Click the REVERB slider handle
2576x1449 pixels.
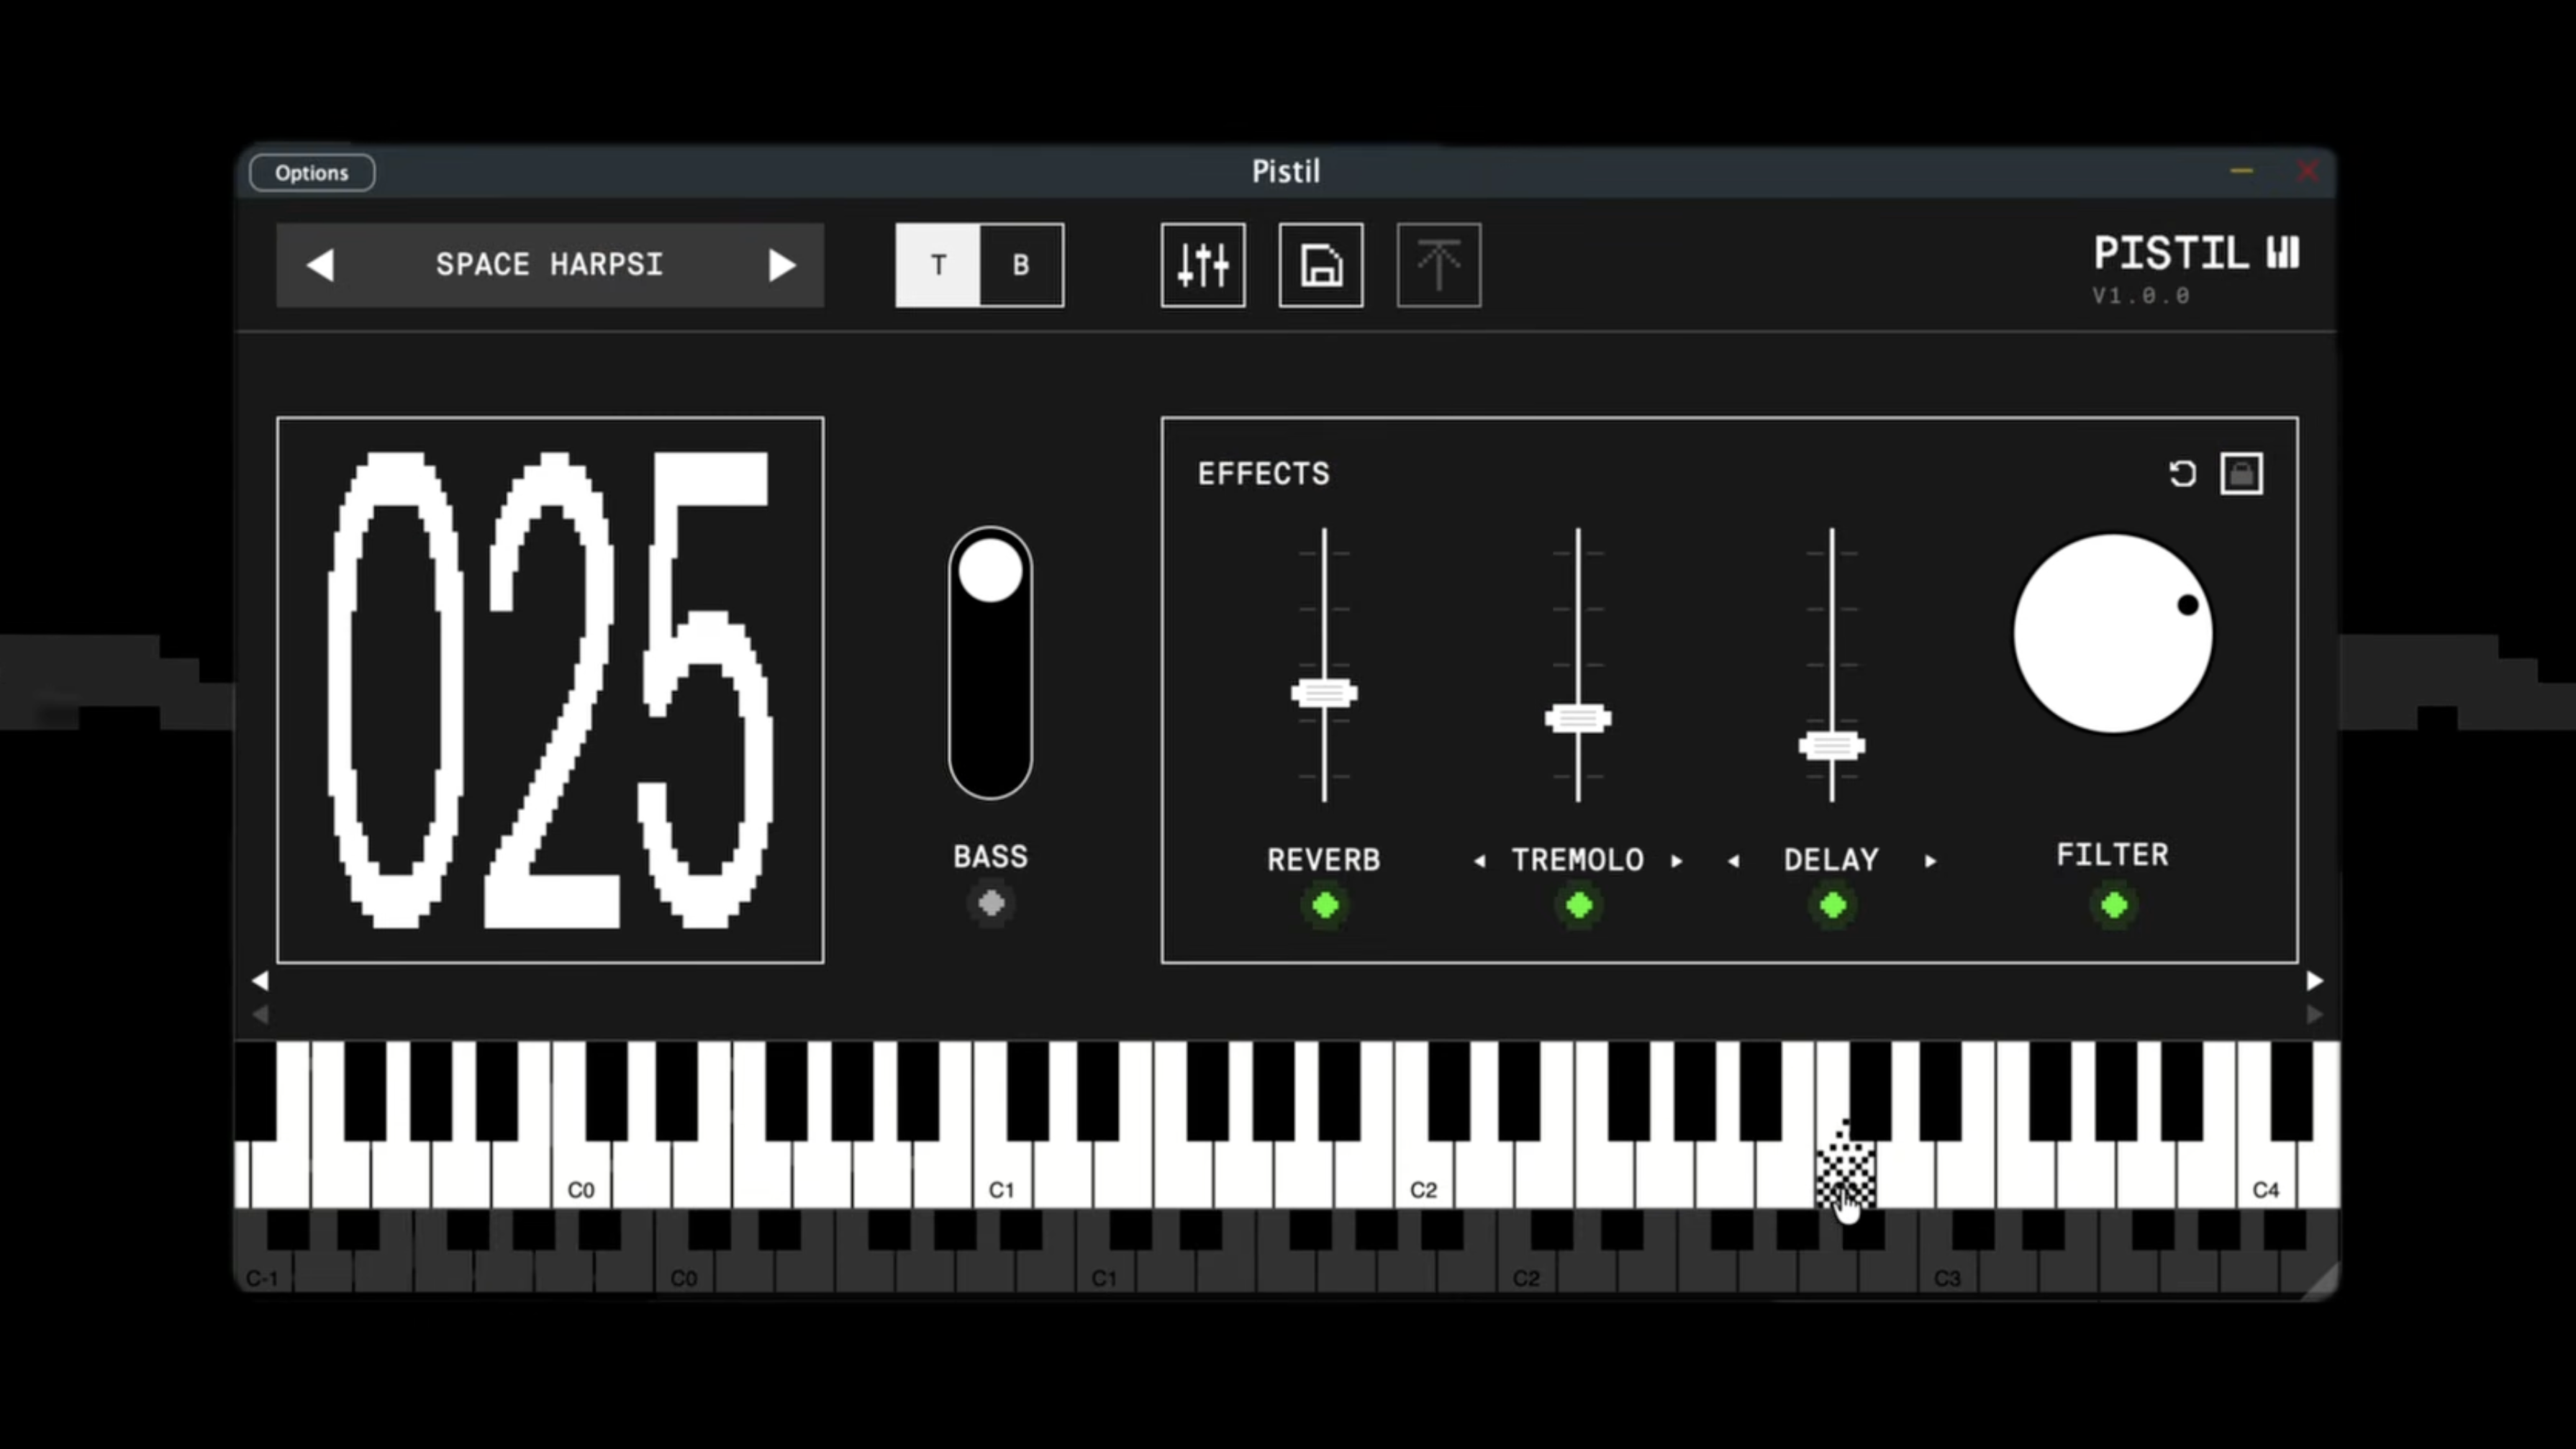point(1324,693)
